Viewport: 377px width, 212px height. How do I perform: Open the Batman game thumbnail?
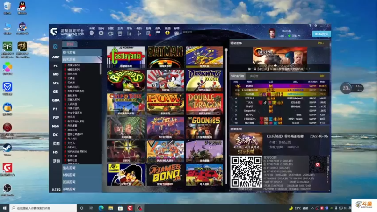tap(165, 57)
